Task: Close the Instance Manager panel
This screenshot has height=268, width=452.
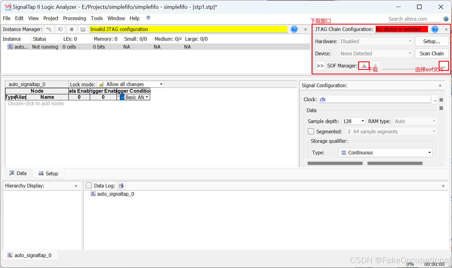Action: point(305,29)
